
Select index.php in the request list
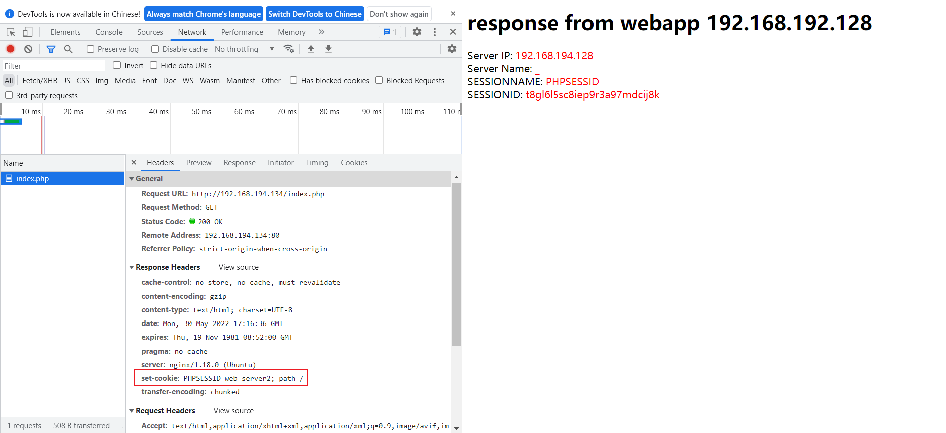(x=62, y=178)
